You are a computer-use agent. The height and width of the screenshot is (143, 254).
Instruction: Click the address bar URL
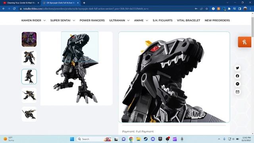point(86,9)
